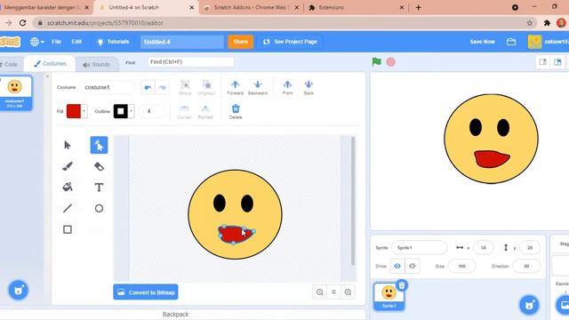Select the Reshape tool
Viewport: 569px width, 320px height.
(99, 145)
